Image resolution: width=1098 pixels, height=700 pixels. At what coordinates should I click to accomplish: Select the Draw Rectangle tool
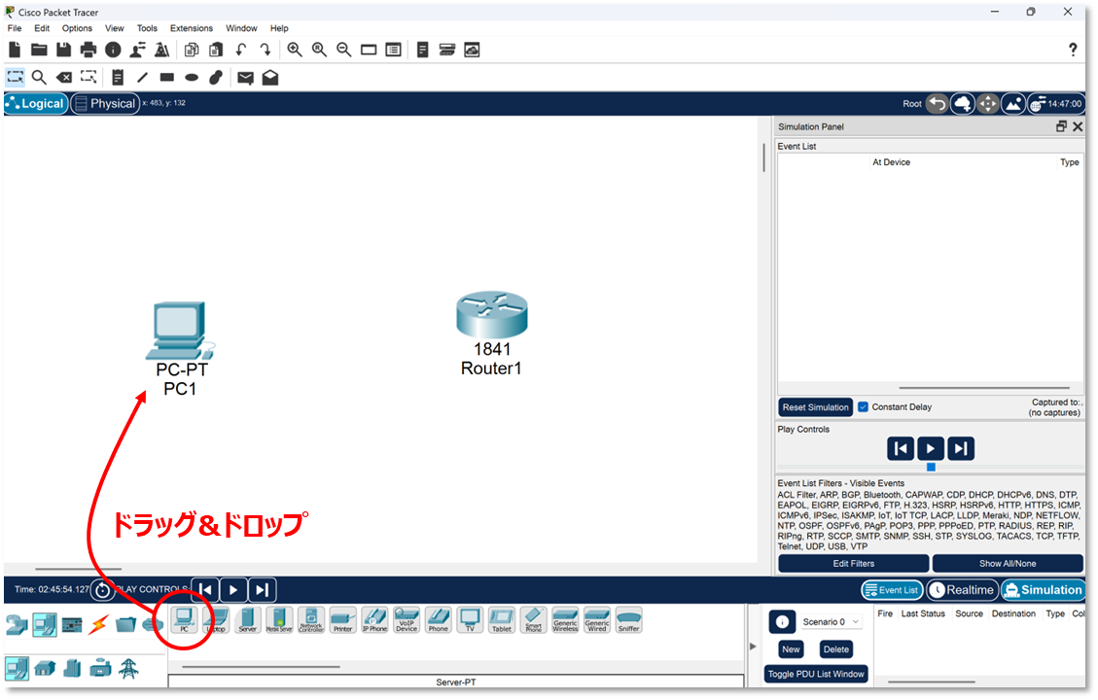click(x=166, y=78)
